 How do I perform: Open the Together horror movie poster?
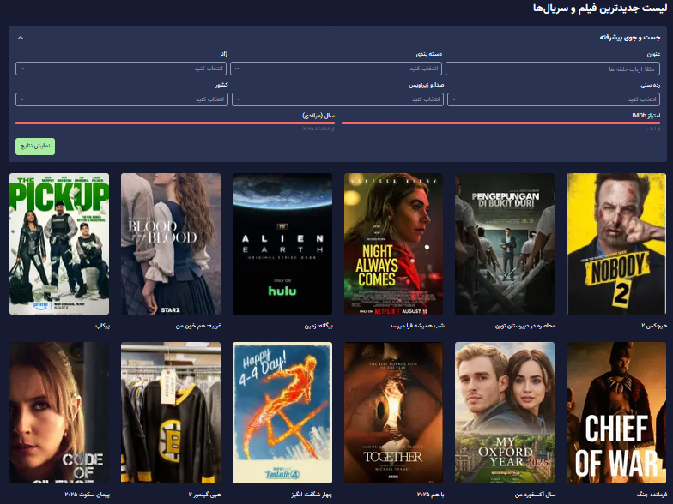(393, 413)
